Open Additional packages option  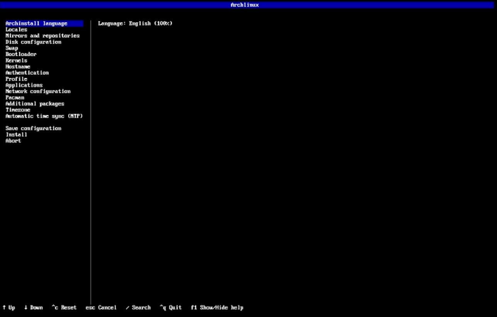click(35, 104)
